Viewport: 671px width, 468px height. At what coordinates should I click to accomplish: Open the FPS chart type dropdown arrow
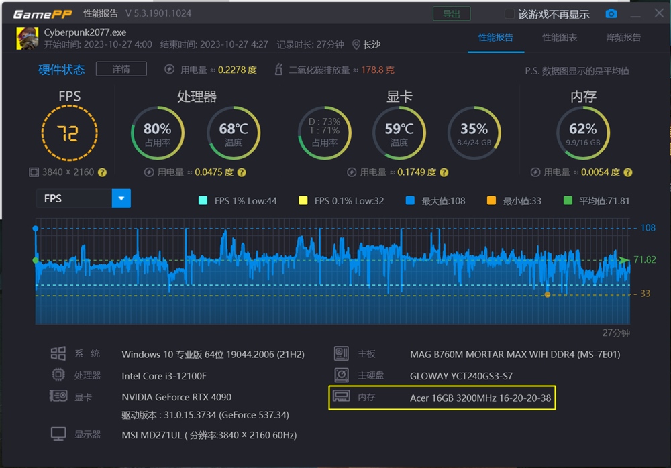pos(121,198)
